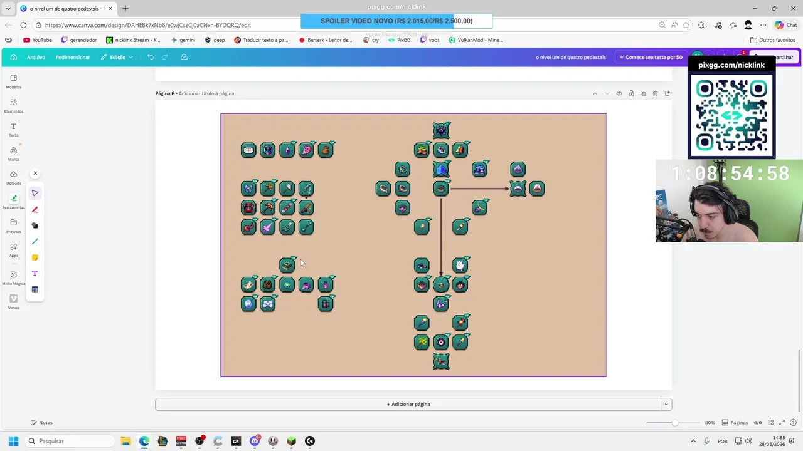Open the Ferramentas tools panel
This screenshot has height=451, width=803.
(13, 202)
